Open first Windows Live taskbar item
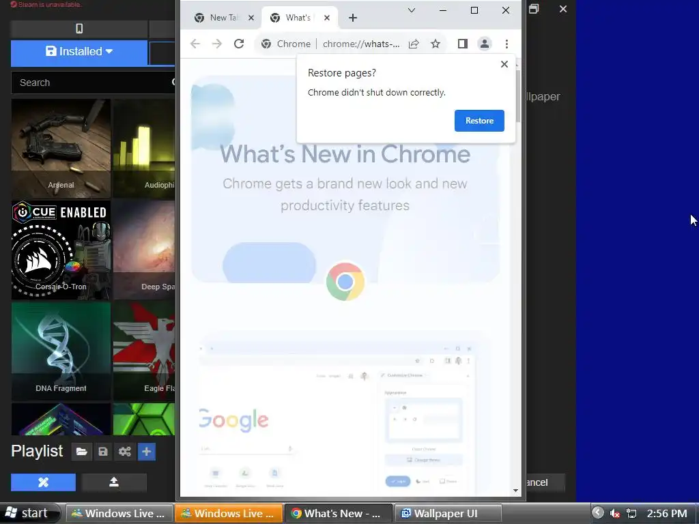 tap(119, 513)
